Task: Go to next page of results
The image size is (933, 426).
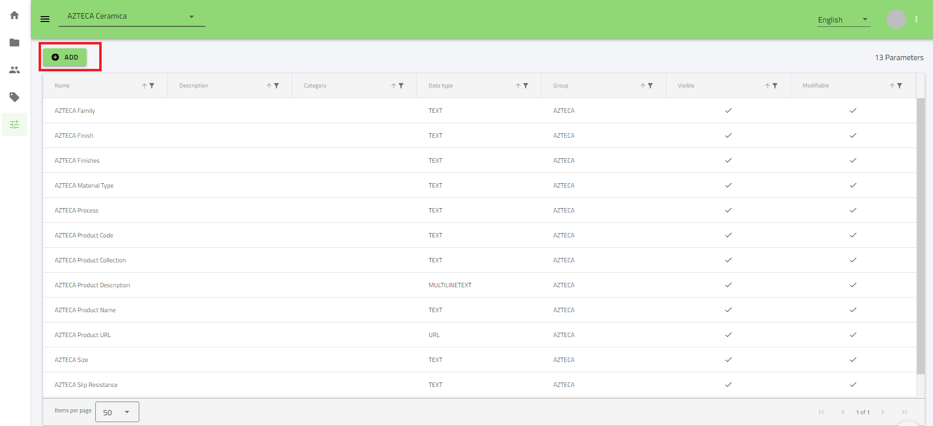Action: [883, 412]
